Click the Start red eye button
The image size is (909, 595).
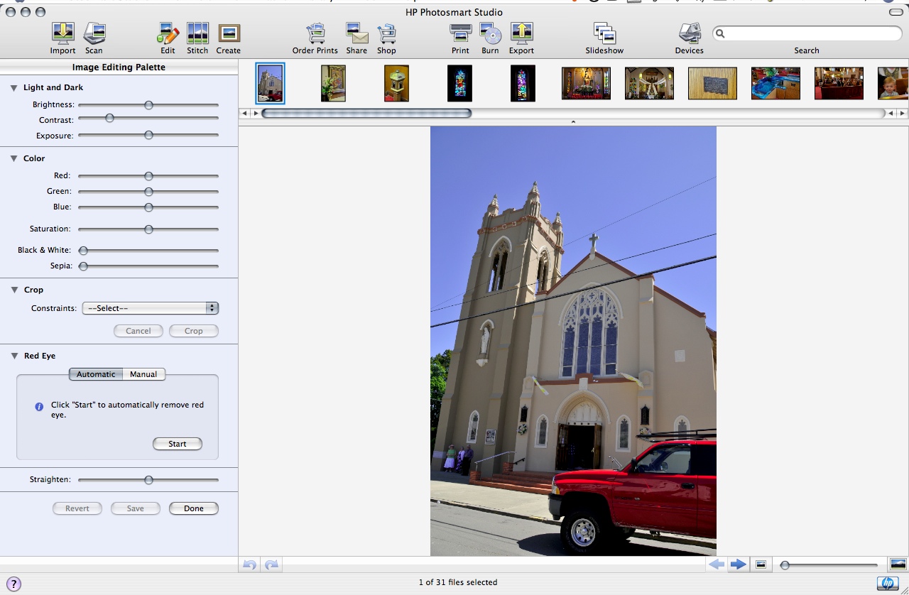[177, 444]
